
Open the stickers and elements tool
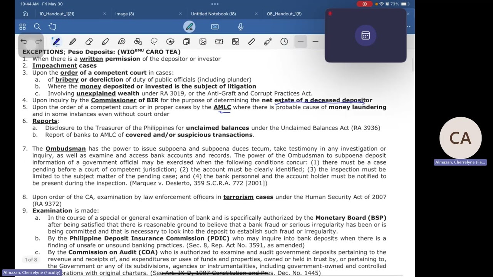click(x=170, y=42)
